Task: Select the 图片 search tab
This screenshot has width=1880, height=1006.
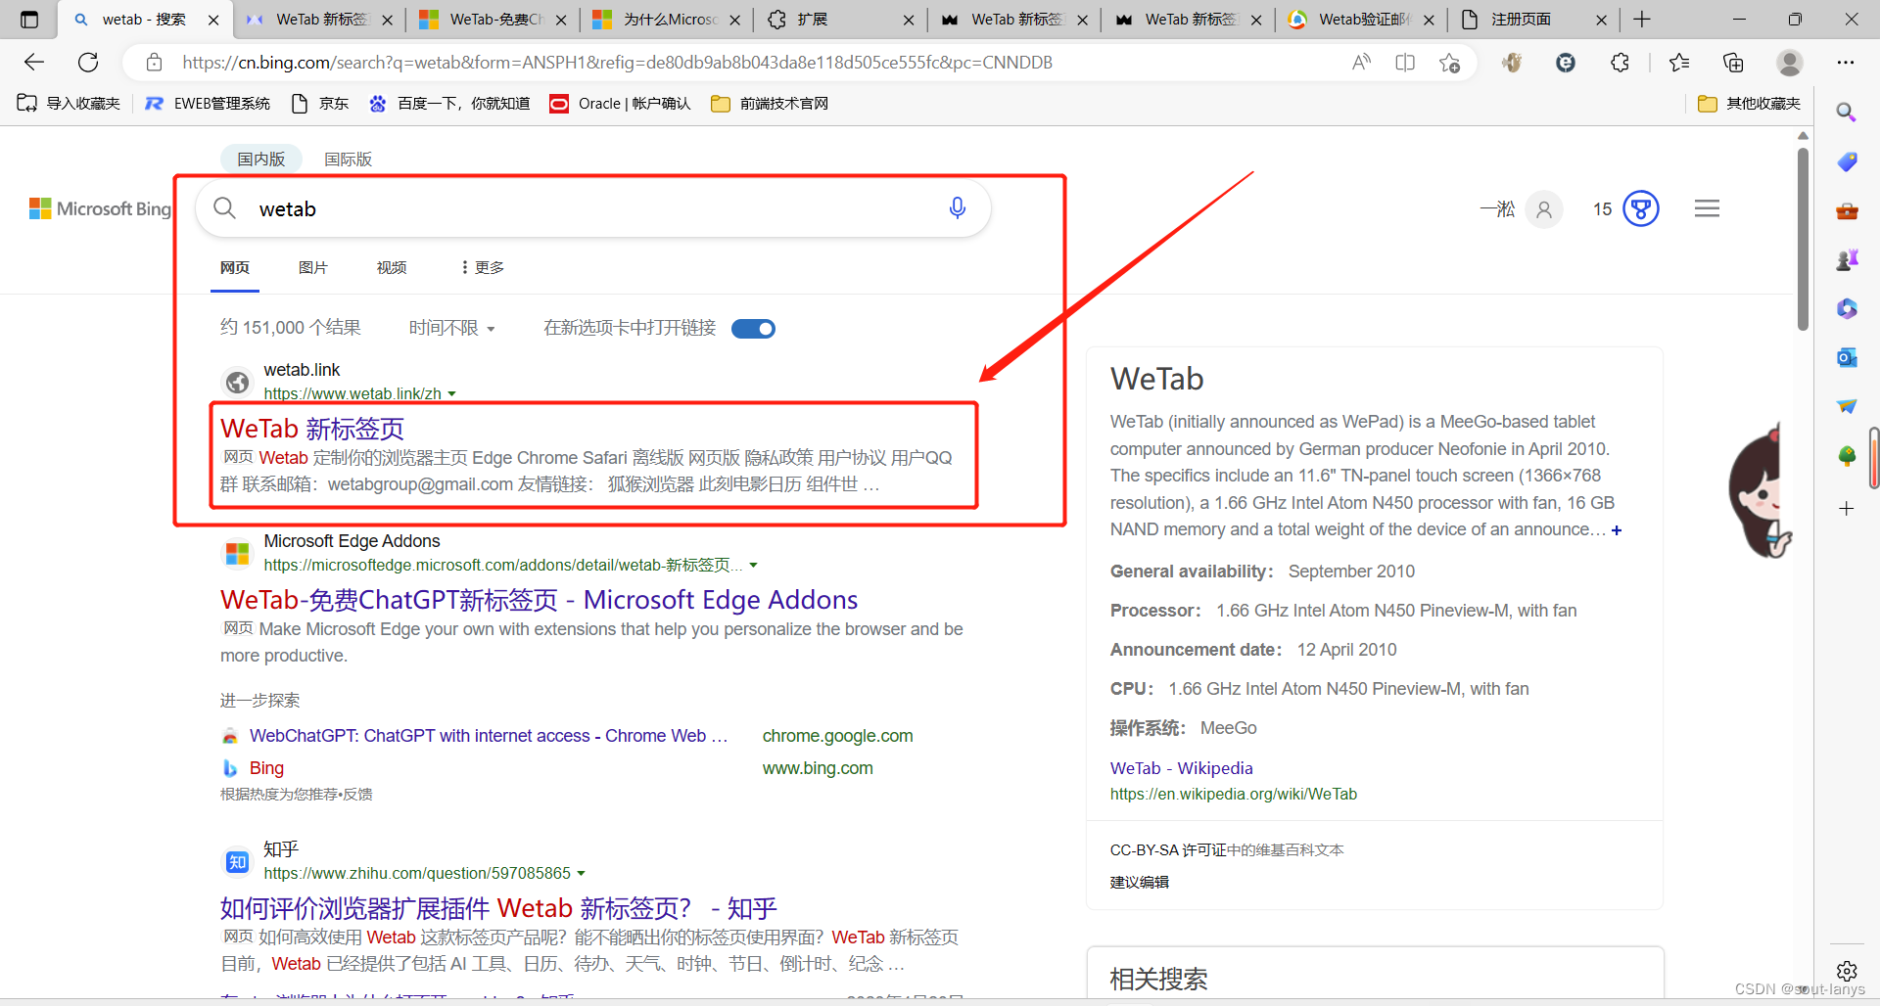Action: tap(313, 267)
